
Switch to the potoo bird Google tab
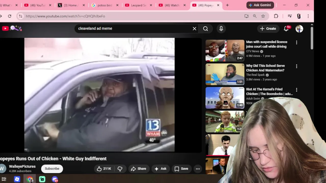pos(105,5)
